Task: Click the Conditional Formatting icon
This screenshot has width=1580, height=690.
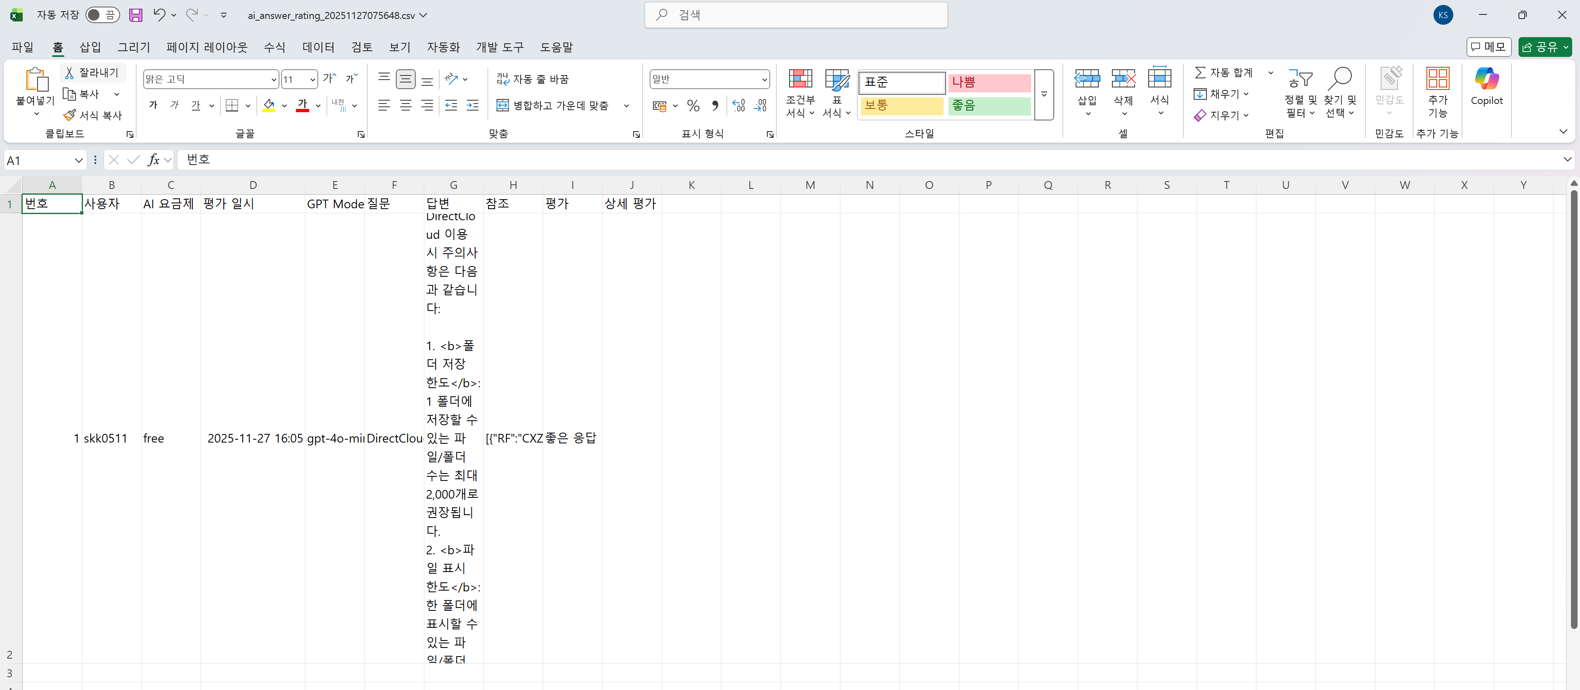Action: point(800,79)
